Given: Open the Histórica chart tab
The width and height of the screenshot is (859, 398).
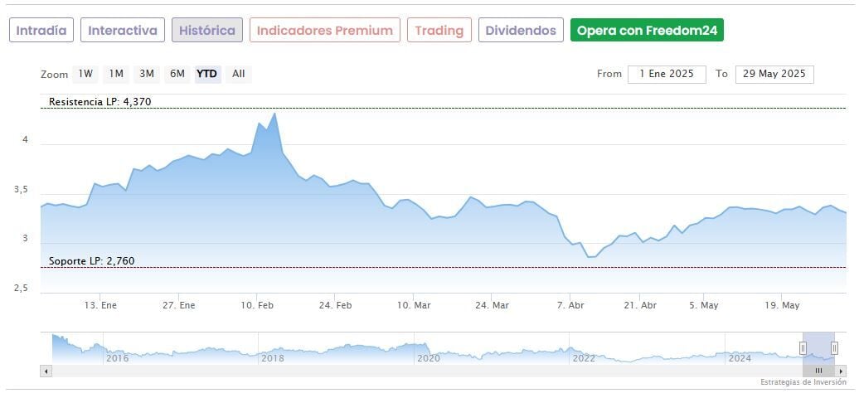Looking at the screenshot, I should coord(207,31).
